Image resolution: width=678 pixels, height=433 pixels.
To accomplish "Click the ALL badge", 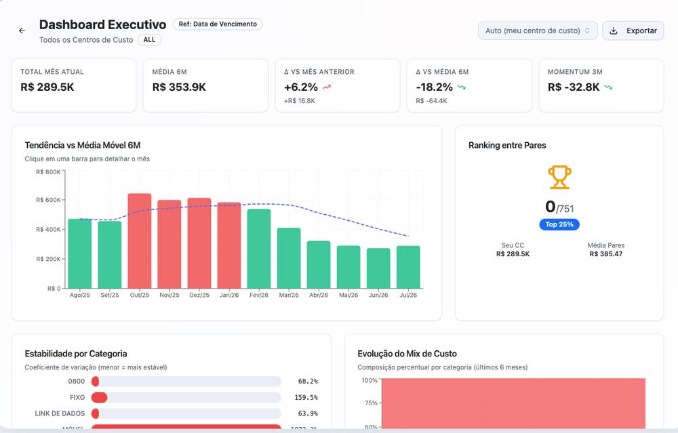I will 149,40.
